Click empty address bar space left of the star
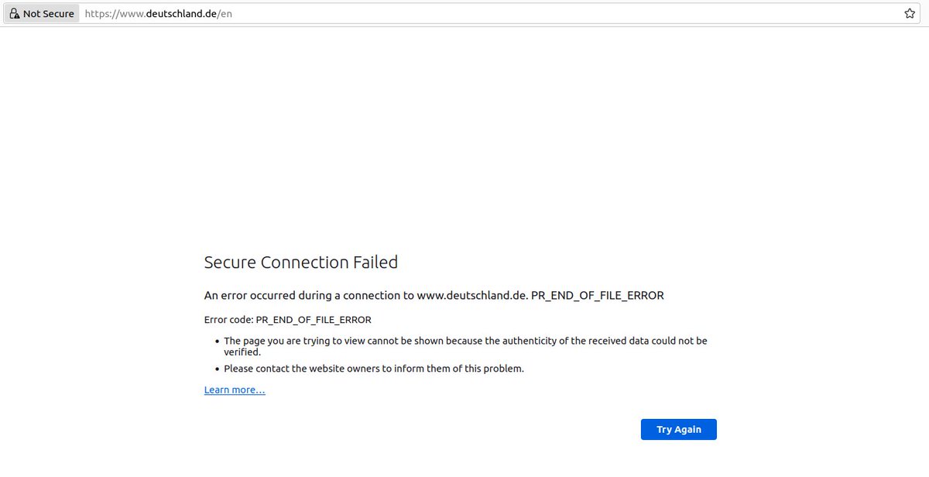The width and height of the screenshot is (929, 477). coord(565,14)
